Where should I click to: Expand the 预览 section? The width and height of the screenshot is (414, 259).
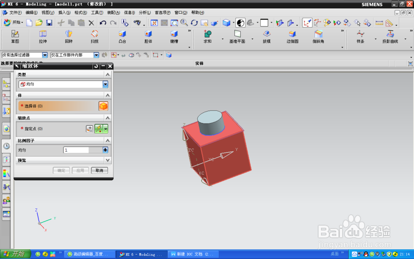(x=108, y=160)
